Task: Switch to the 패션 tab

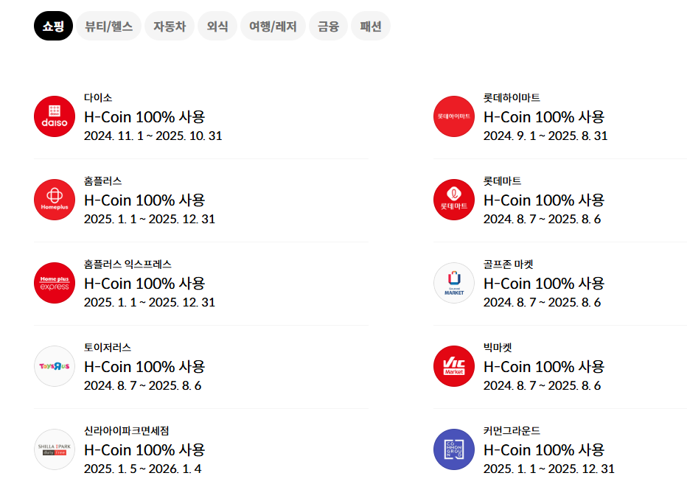Action: point(371,27)
